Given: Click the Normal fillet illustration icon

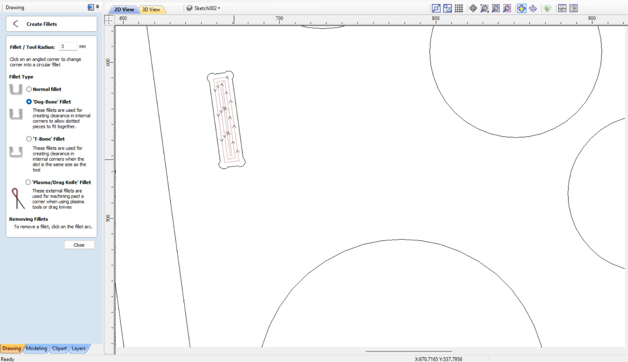Looking at the screenshot, I should tap(16, 89).
